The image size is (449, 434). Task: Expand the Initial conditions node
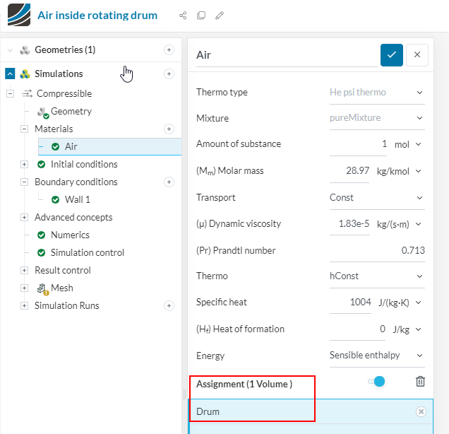click(x=24, y=164)
